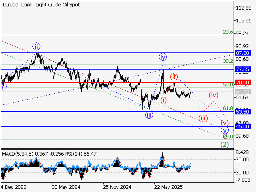
Task: Select the red (iv) forecast label
Action: click(x=214, y=95)
